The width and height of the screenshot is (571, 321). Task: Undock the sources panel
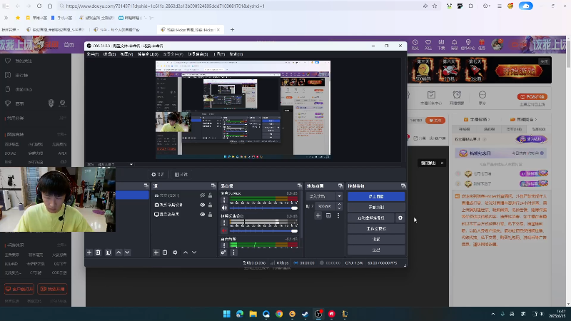pyautogui.click(x=213, y=185)
